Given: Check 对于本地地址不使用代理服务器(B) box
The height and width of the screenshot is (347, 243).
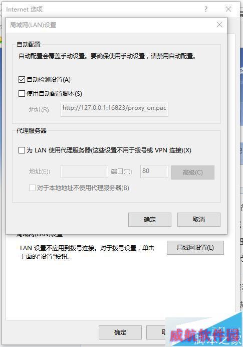Looking at the screenshot, I should pos(32,188).
